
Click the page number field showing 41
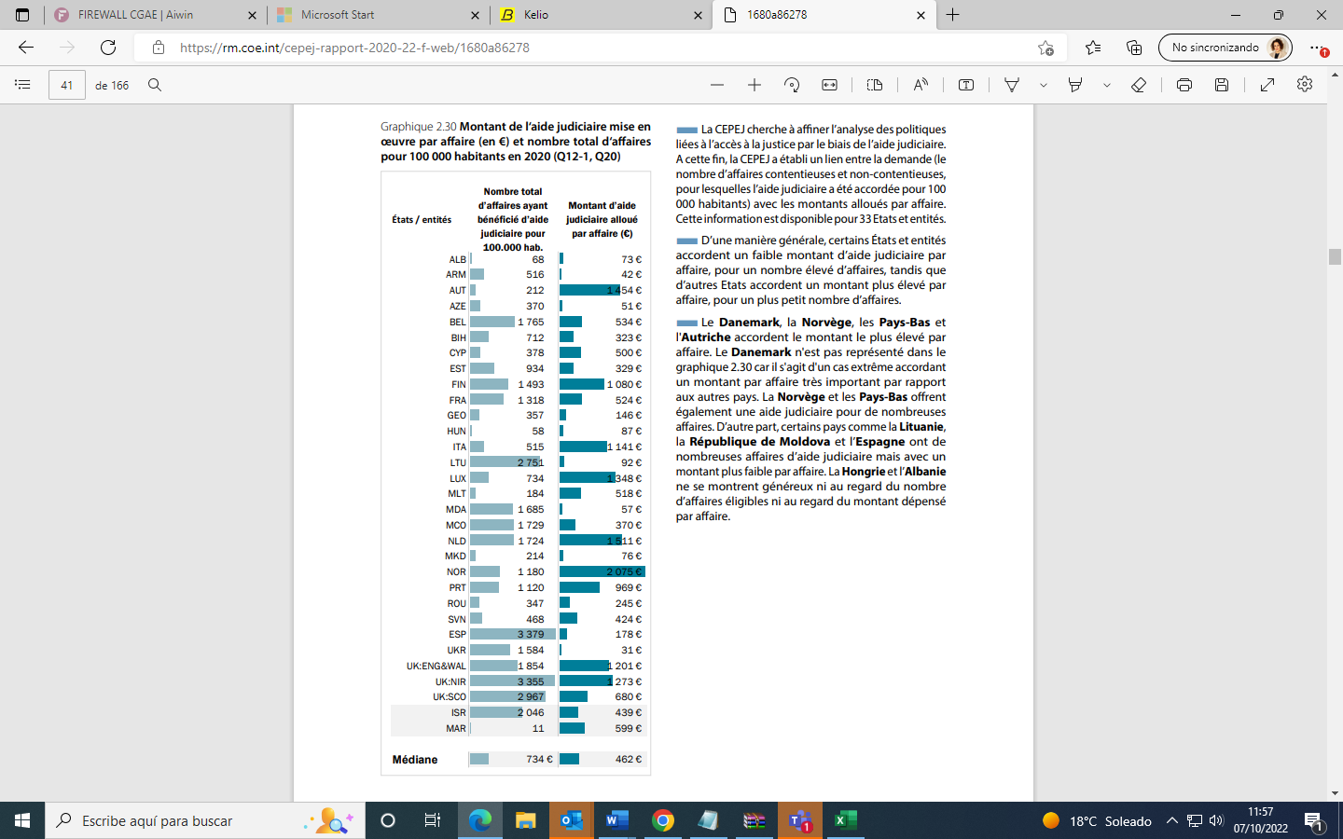pos(66,85)
